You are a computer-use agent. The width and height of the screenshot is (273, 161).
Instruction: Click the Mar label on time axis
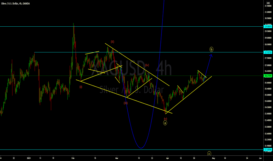pyautogui.click(x=117, y=158)
